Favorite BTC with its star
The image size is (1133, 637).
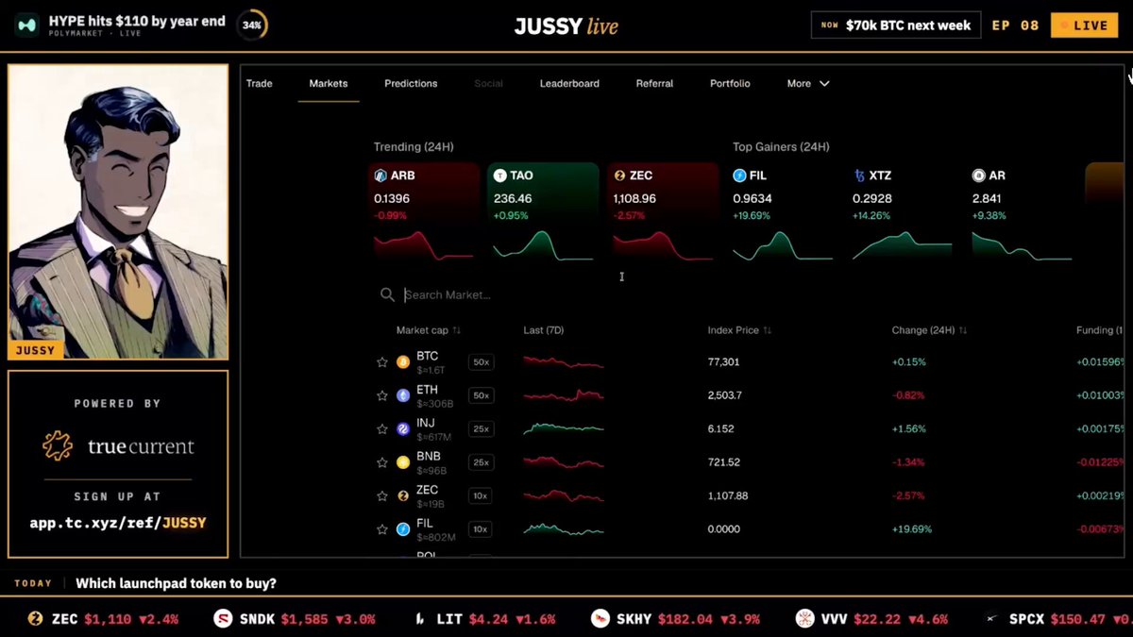click(x=382, y=361)
